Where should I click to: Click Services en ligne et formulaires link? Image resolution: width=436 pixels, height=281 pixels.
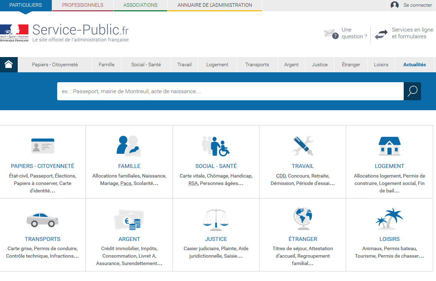tap(413, 33)
